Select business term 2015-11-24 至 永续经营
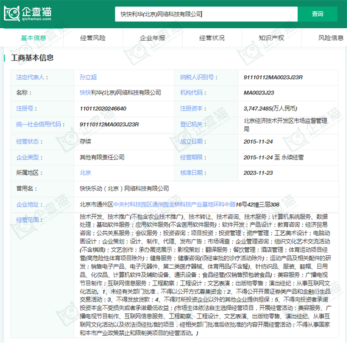Viewport: 347px width, 343px height. tap(273, 157)
